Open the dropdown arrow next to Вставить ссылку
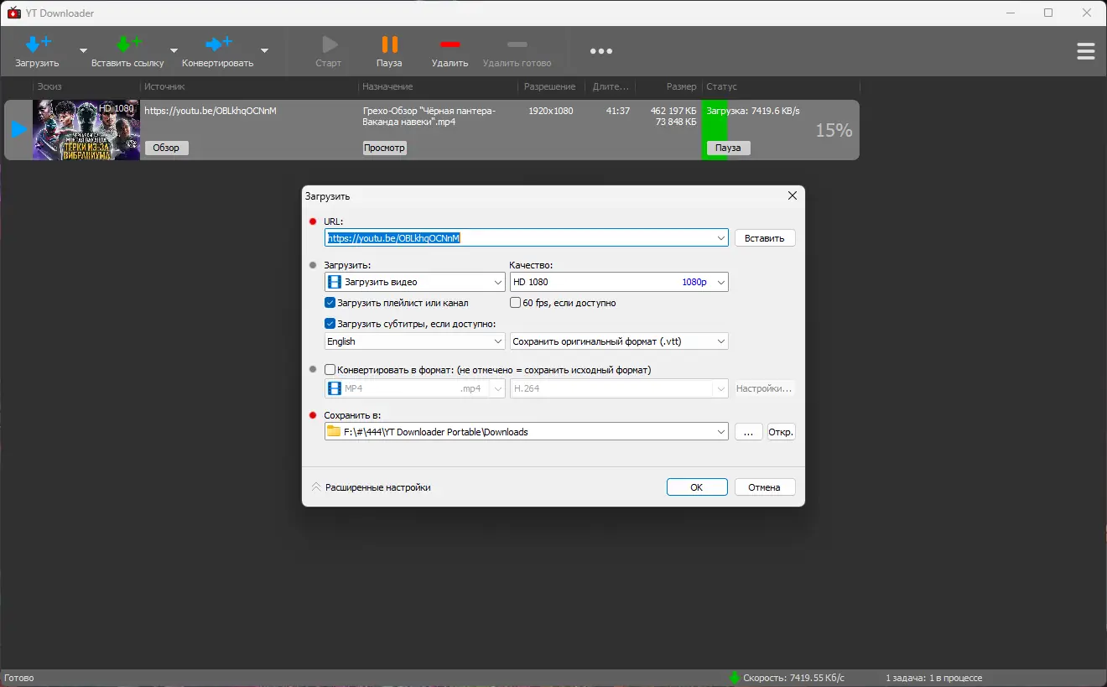1107x687 pixels. (x=174, y=50)
